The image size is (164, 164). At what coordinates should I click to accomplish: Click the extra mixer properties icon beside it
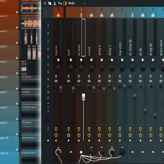tap(55, 3)
